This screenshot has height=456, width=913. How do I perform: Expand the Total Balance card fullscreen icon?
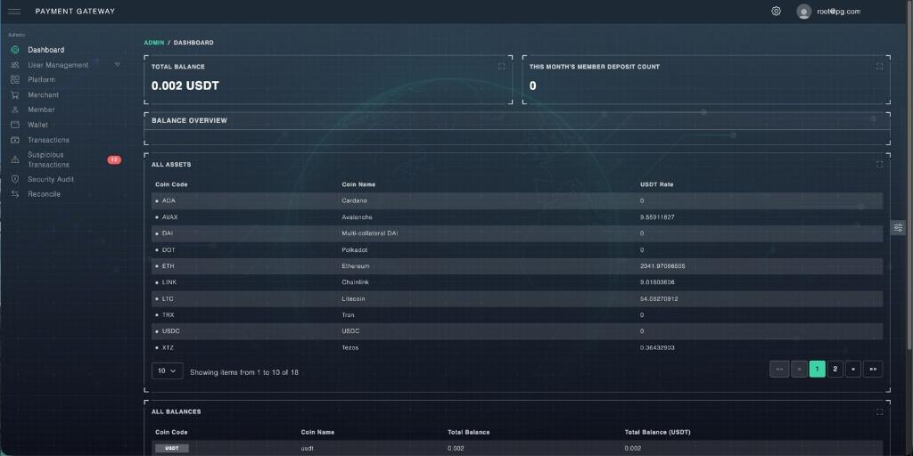pyautogui.click(x=501, y=66)
